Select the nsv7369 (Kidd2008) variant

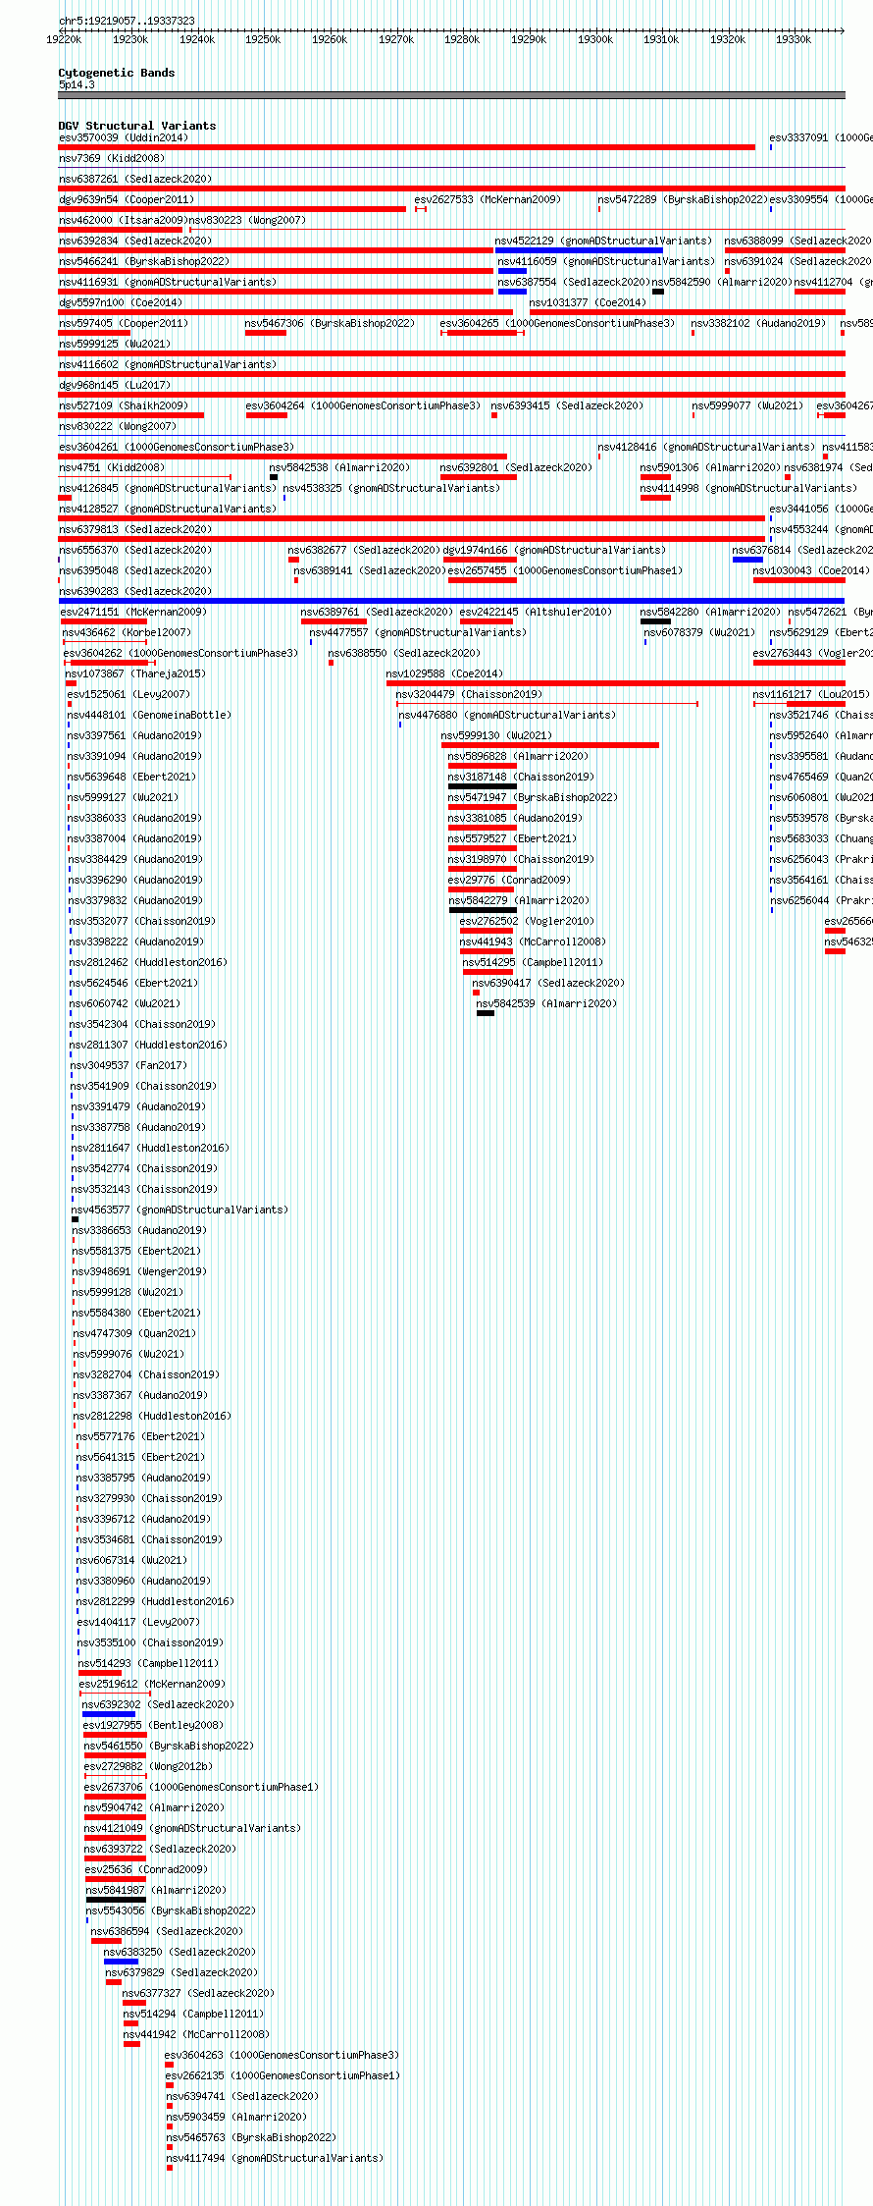coord(112,158)
